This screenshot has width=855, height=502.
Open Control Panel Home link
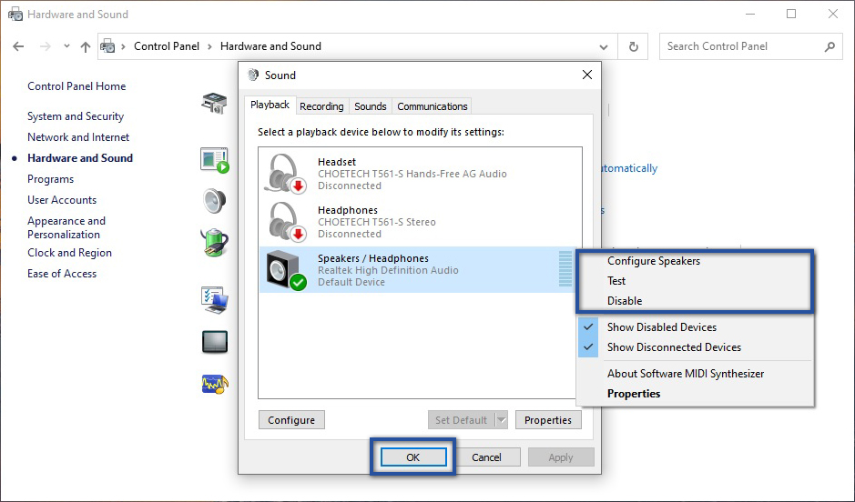76,86
